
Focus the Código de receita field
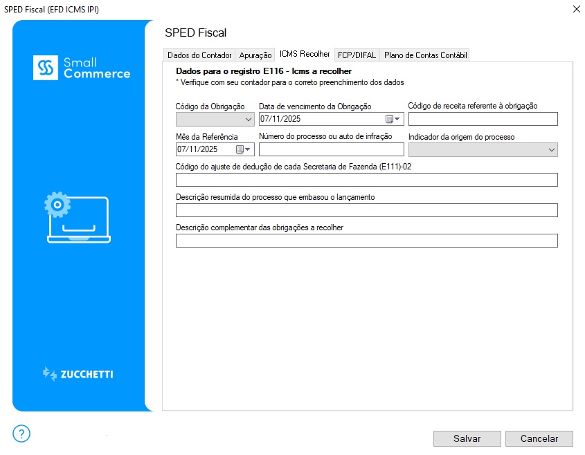483,119
